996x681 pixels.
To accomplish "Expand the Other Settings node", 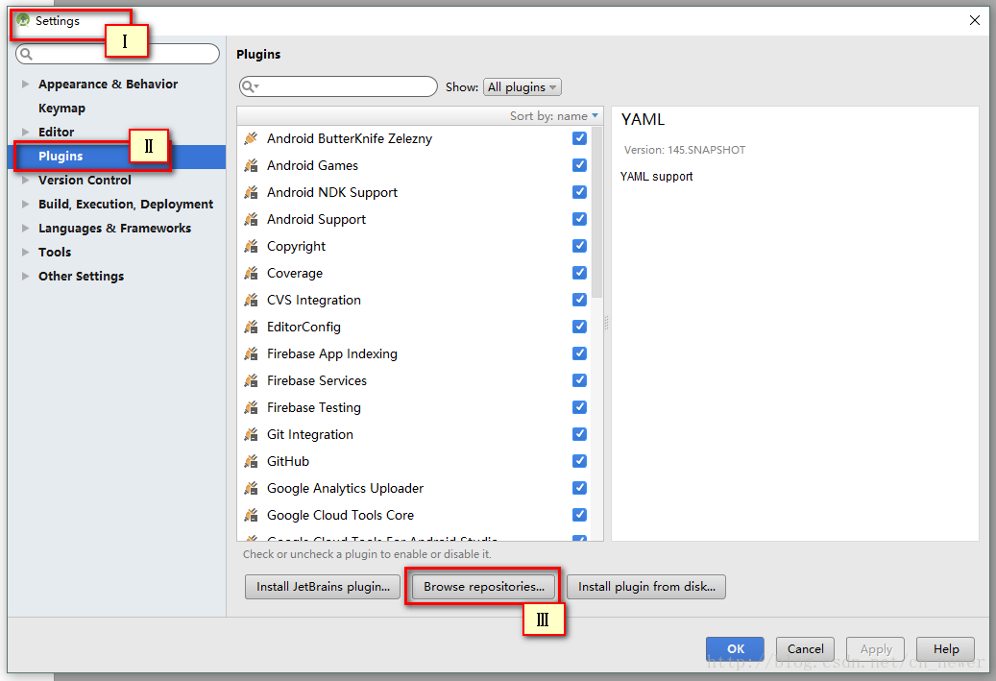I will pos(25,277).
